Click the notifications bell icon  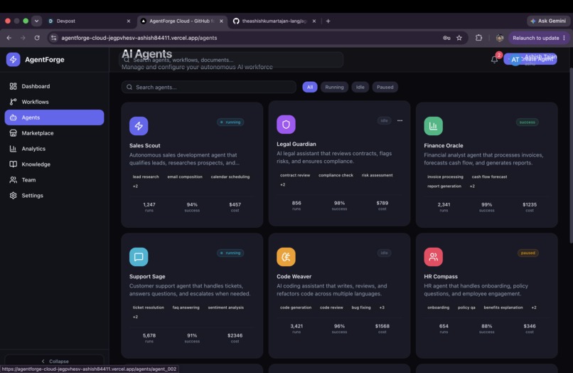point(494,59)
